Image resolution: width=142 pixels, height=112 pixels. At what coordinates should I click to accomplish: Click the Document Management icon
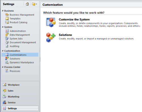(7, 42)
